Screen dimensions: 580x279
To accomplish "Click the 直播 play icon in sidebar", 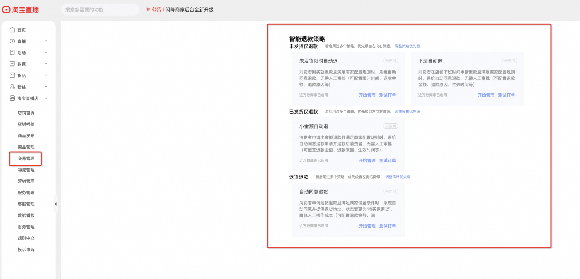I will 12,41.
